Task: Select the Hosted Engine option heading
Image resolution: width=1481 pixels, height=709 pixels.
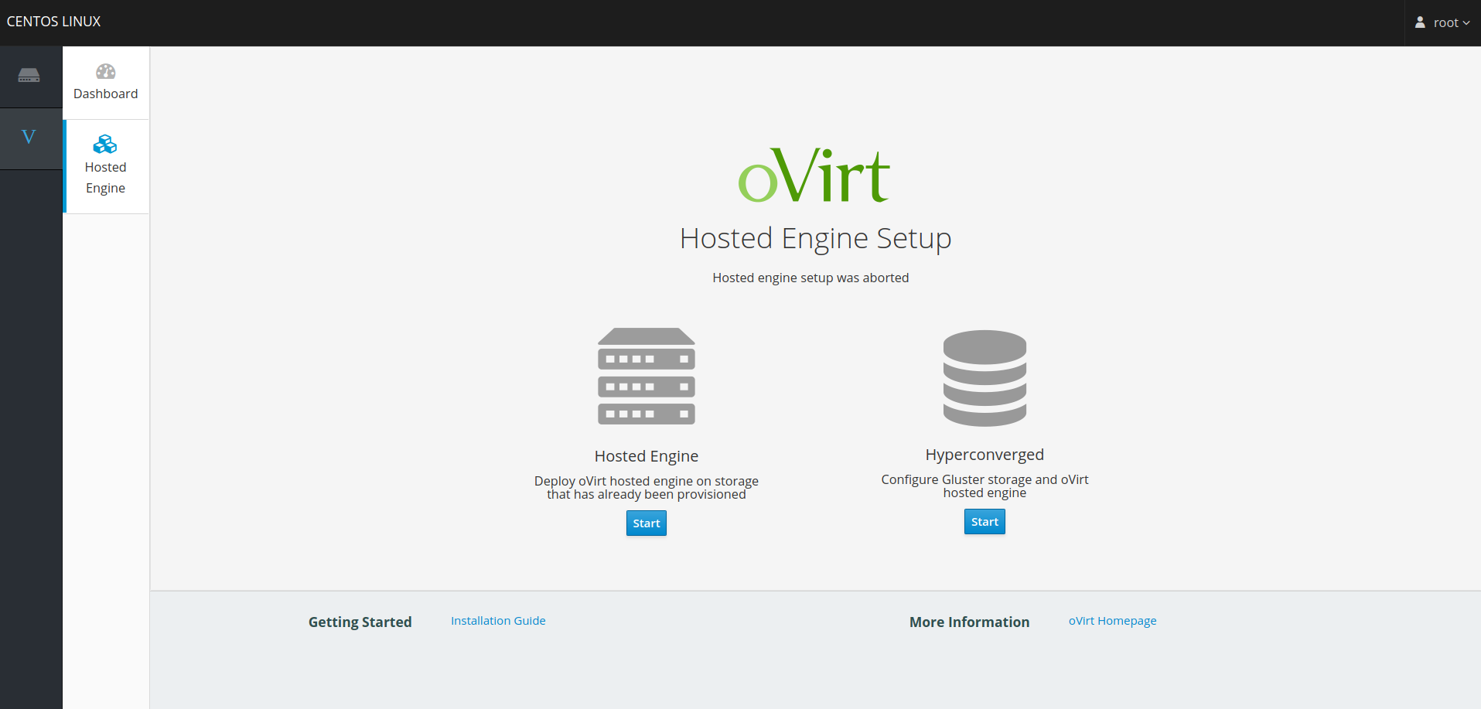Action: [x=646, y=456]
